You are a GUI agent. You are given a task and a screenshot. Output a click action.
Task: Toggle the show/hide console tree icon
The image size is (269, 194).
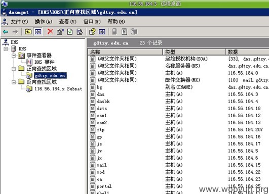click(38, 32)
